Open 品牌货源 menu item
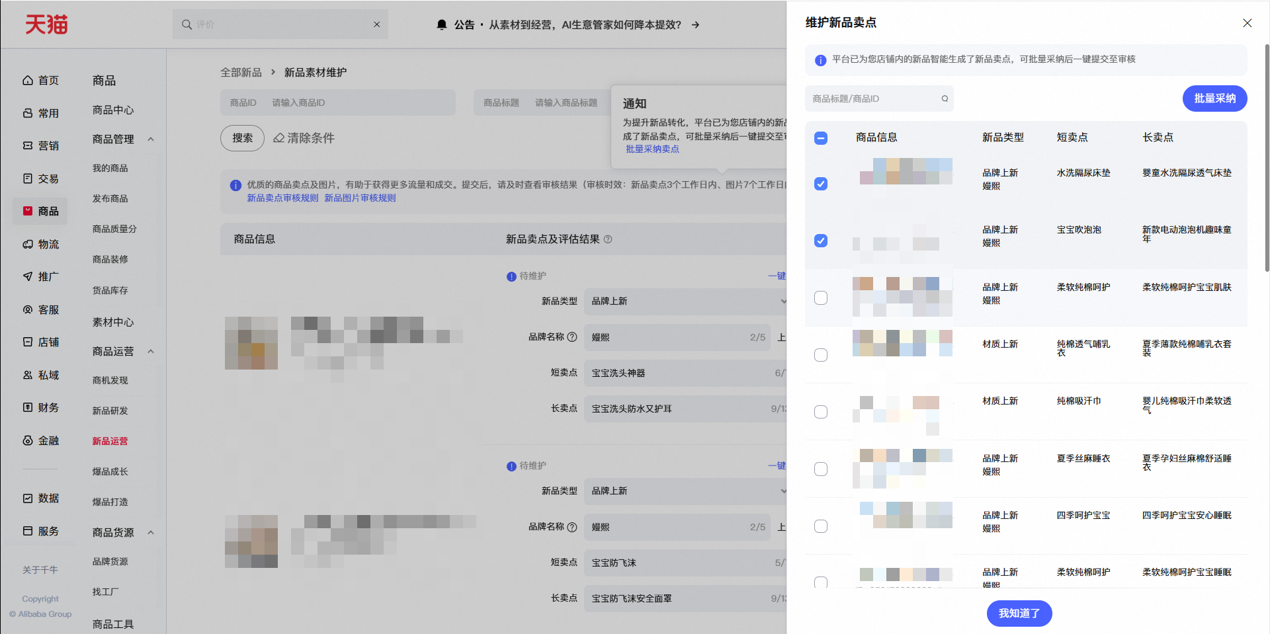Image resolution: width=1270 pixels, height=634 pixels. pyautogui.click(x=110, y=562)
